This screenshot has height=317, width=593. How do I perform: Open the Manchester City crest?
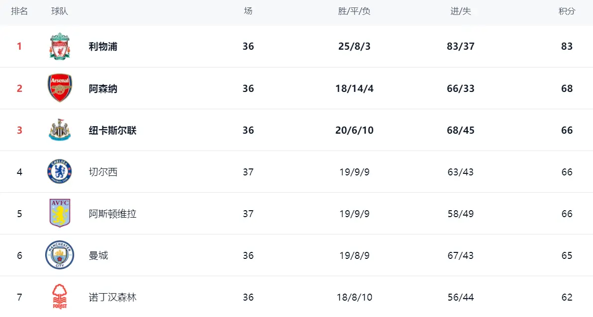point(60,255)
